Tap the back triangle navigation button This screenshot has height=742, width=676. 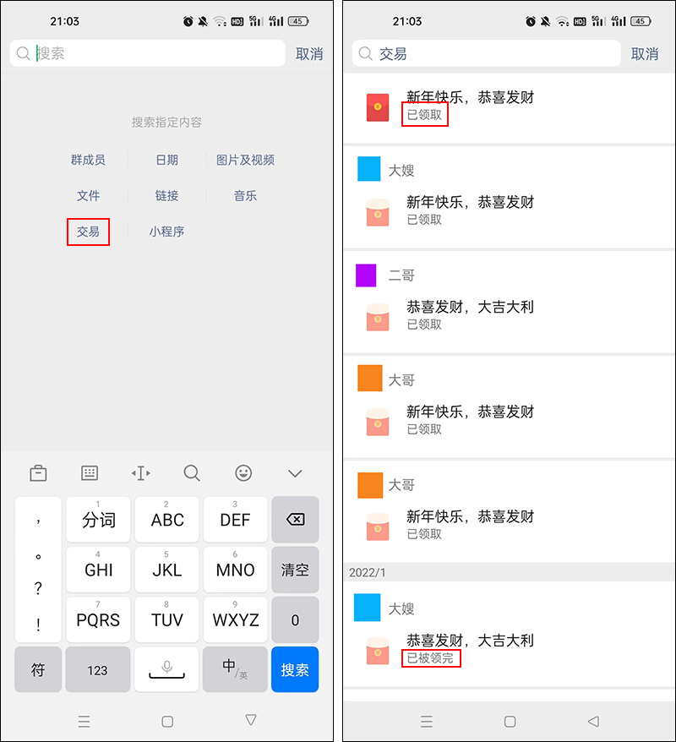coord(592,721)
